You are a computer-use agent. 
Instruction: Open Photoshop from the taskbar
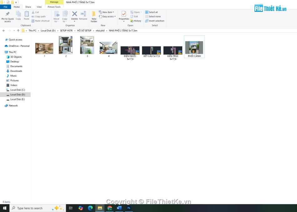(128, 208)
